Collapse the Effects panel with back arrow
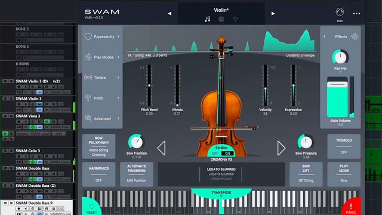Viewport: 382px width, 215px height. [324, 36]
